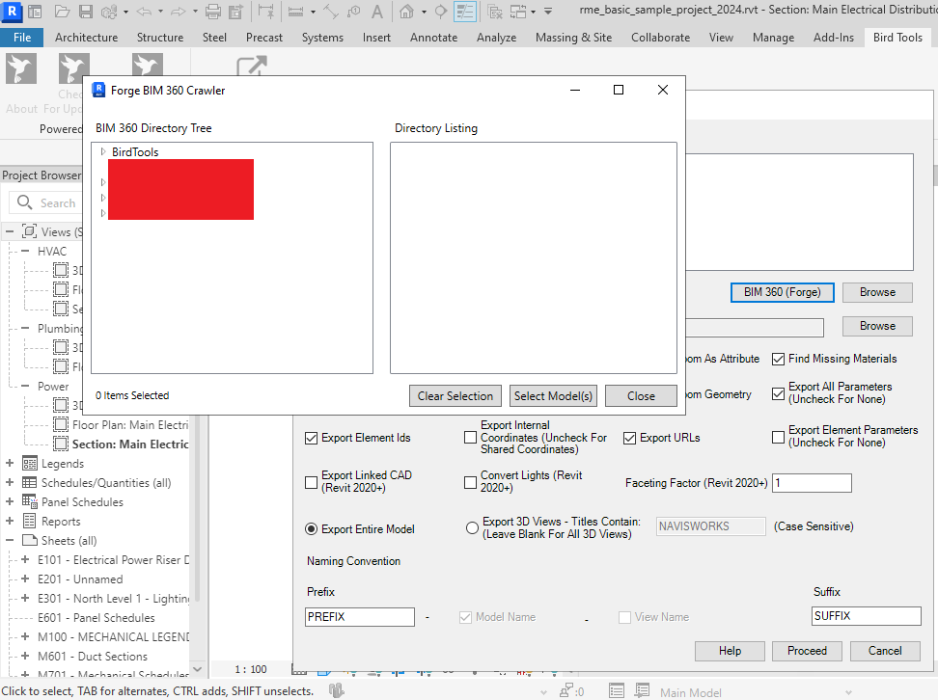The height and width of the screenshot is (700, 938).
Task: Click the Help button
Action: click(x=730, y=651)
